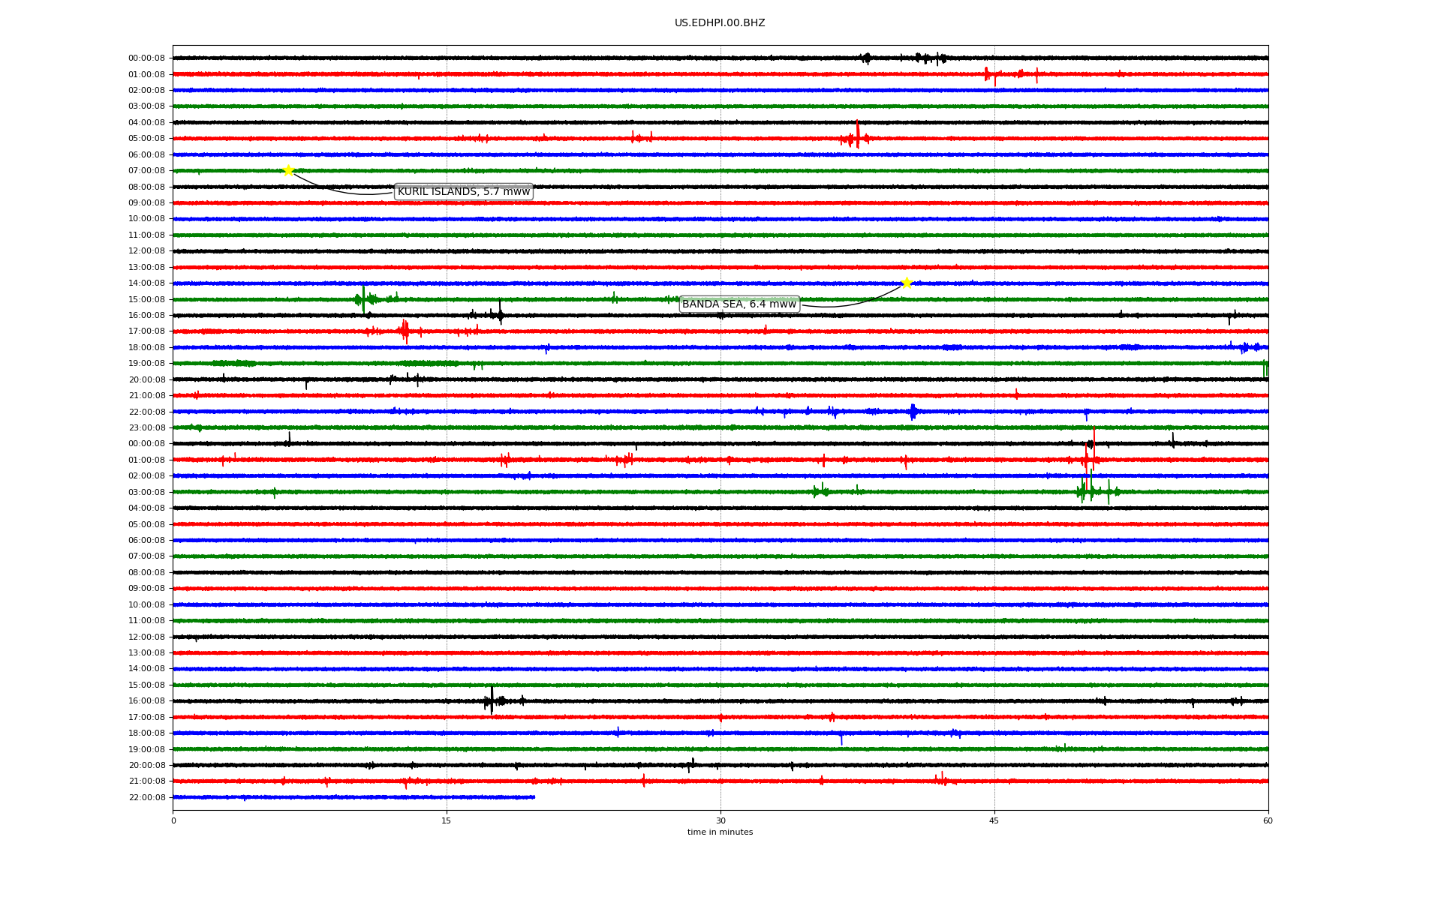Click the Banda Sea earthquake star marker
Screen dimensions: 1441x900
(x=907, y=283)
